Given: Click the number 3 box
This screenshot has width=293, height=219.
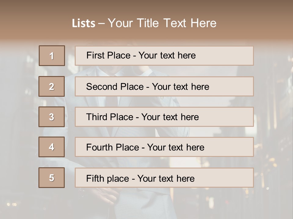Looking at the screenshot, I should 52,117.
